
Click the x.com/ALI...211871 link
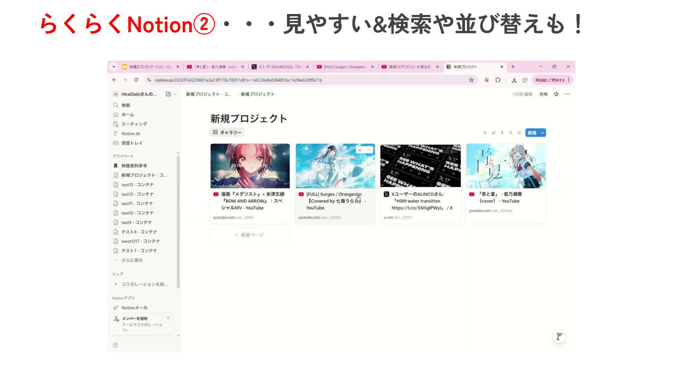(398, 217)
